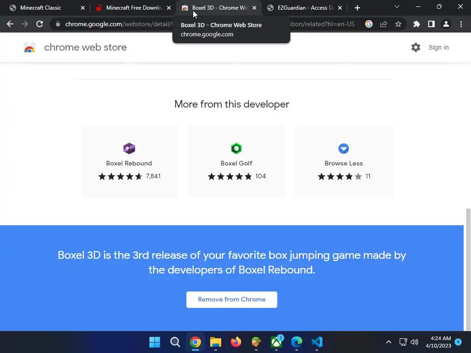
Task: Share this page icon
Action: pyautogui.click(x=384, y=24)
